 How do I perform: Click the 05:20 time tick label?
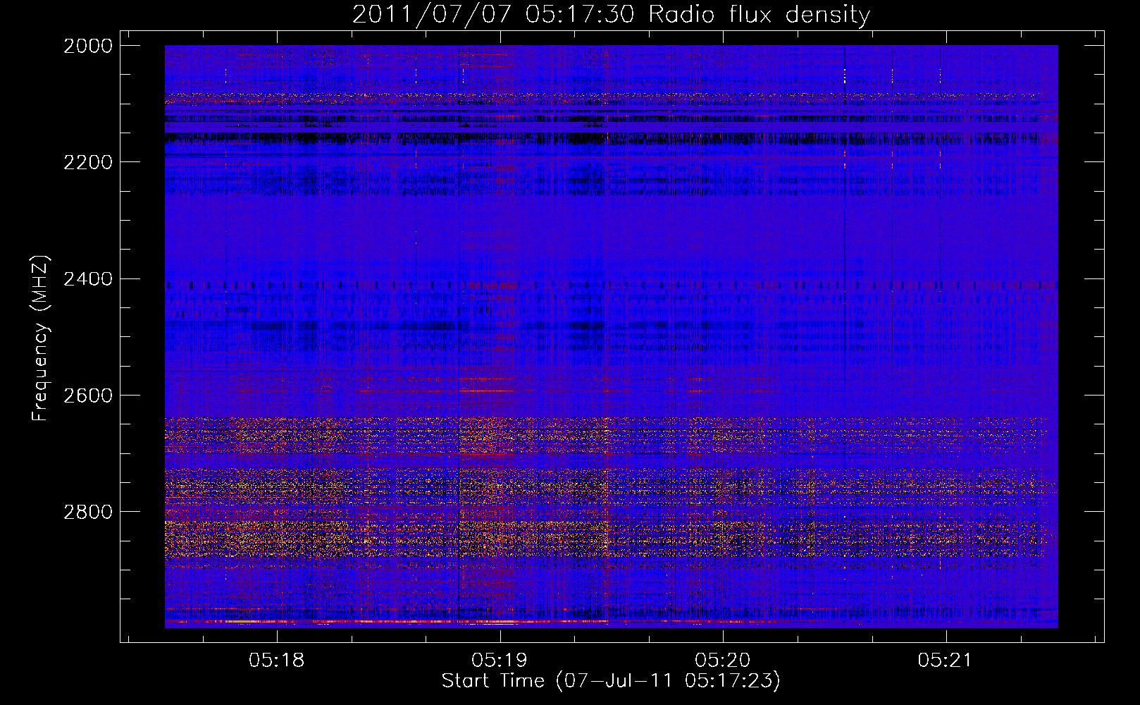(723, 661)
